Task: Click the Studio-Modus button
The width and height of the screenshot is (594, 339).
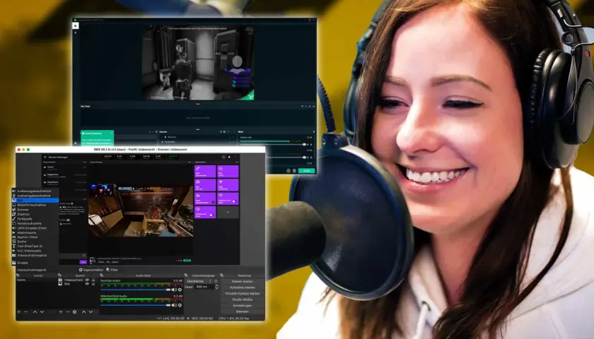Action: (243, 299)
